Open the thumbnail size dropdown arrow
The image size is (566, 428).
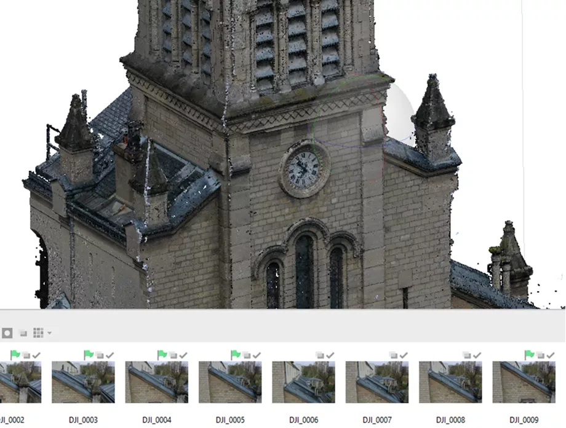point(49,332)
